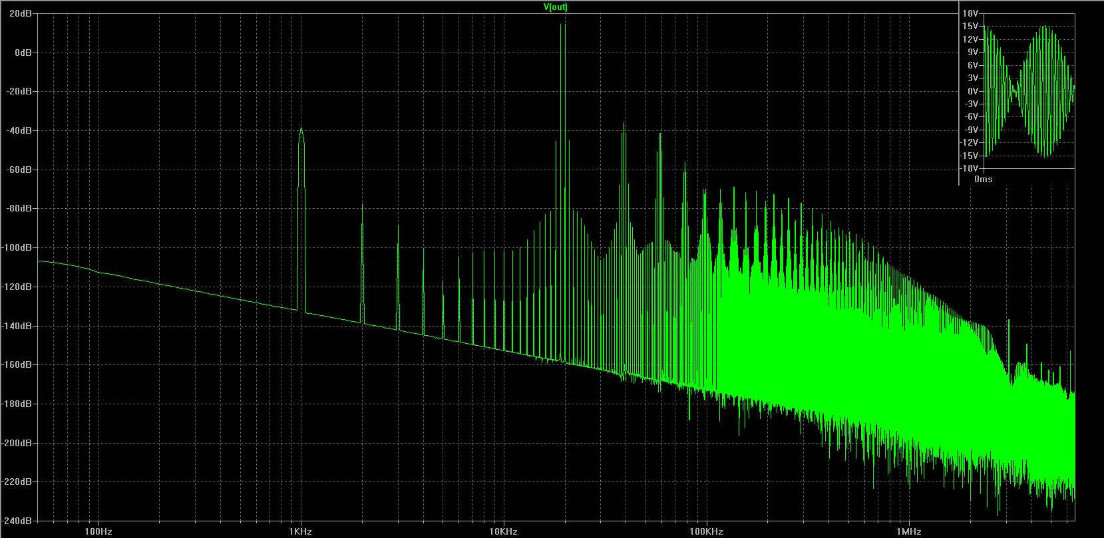Image resolution: width=1104 pixels, height=538 pixels.
Task: Click the 0ms time label in inset
Action: pos(983,180)
